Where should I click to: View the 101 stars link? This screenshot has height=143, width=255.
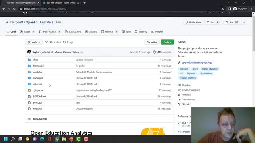click(x=185, y=95)
